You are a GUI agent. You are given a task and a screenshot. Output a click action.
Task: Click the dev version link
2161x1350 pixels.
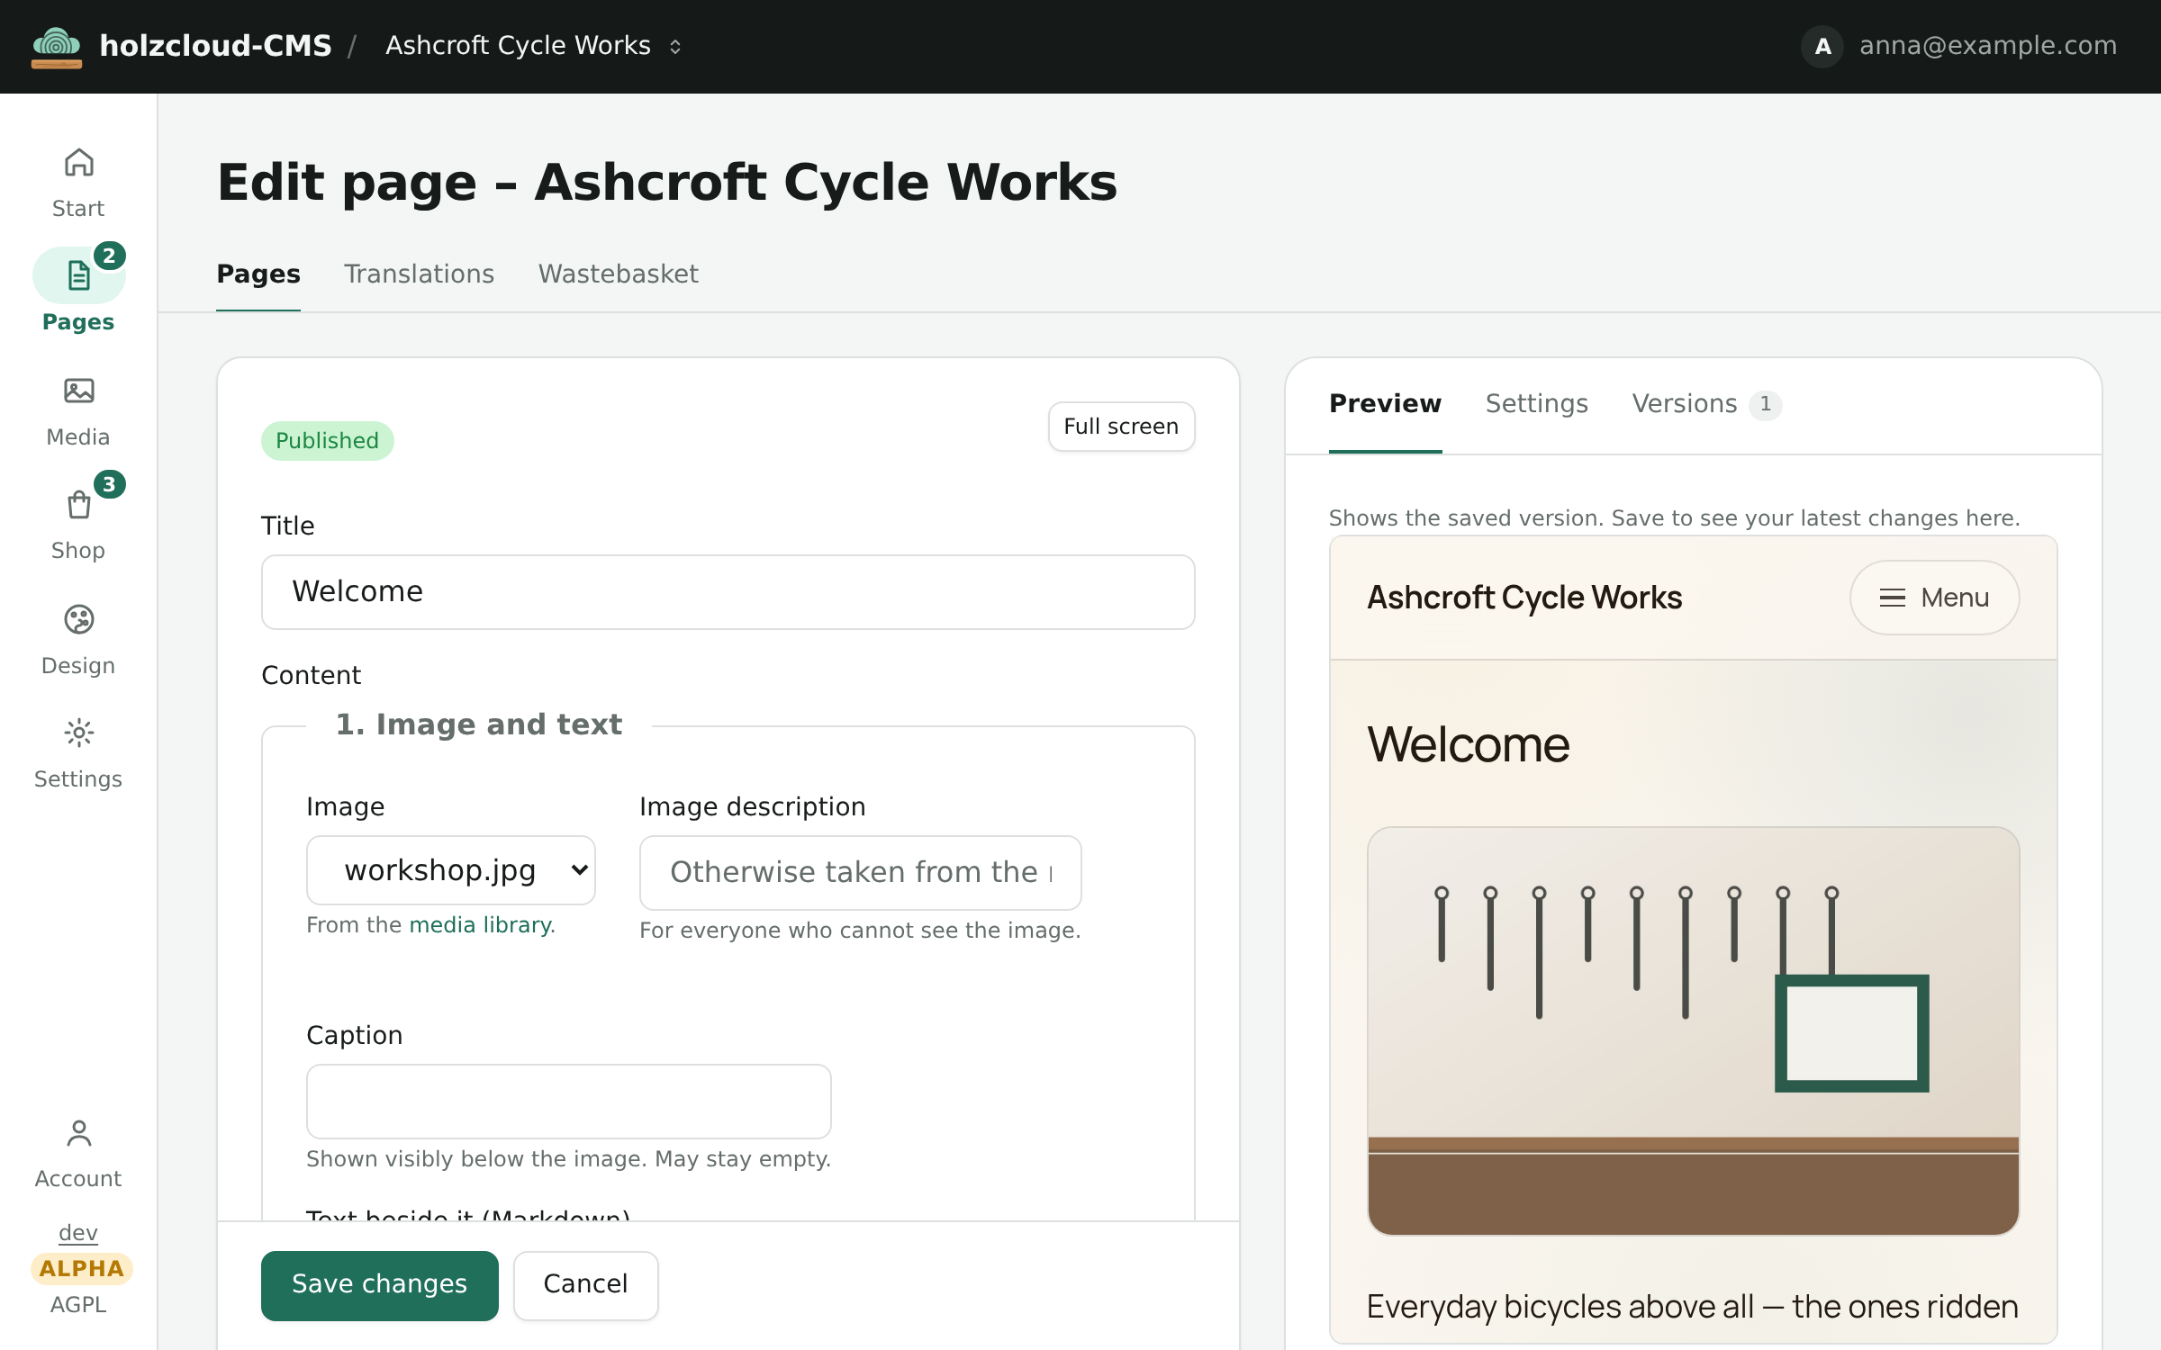(78, 1233)
